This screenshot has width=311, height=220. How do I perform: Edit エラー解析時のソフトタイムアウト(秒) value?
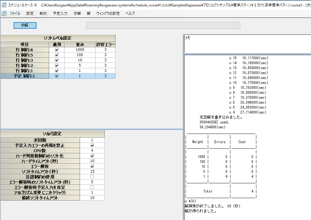(92, 182)
